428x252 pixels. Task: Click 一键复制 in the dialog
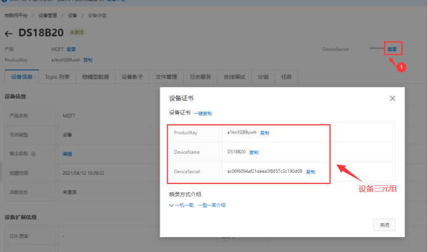(x=203, y=113)
